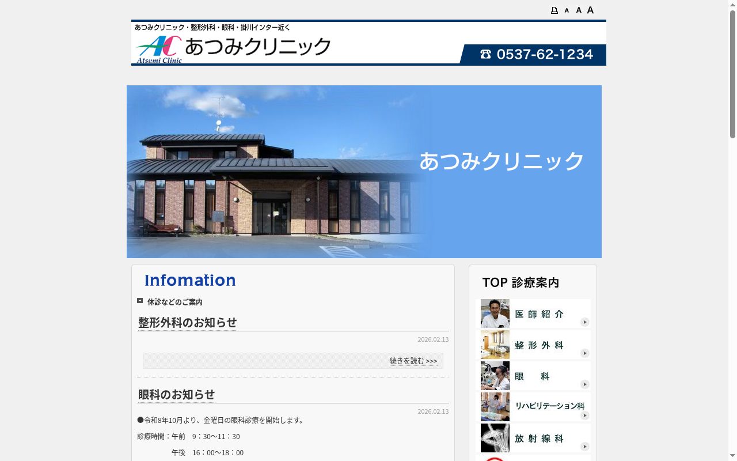Click the 眼科のお知らせ heading
Viewport: 737px width, 461px height.
pyautogui.click(x=177, y=394)
